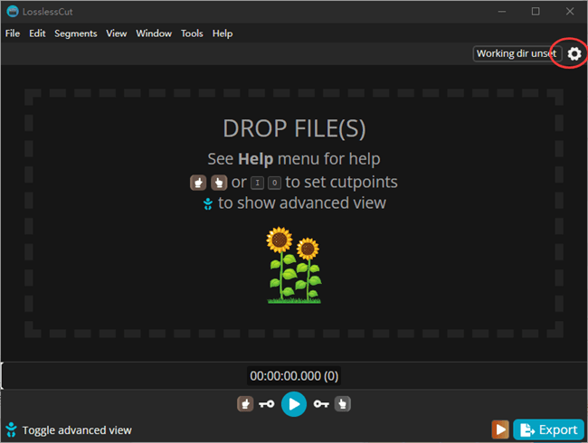Jump to next keyframe key icon
Screen dimensions: 588x443
pyautogui.click(x=320, y=404)
